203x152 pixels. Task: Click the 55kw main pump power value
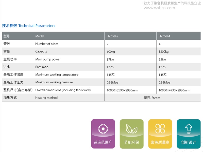pyautogui.click(x=162, y=60)
